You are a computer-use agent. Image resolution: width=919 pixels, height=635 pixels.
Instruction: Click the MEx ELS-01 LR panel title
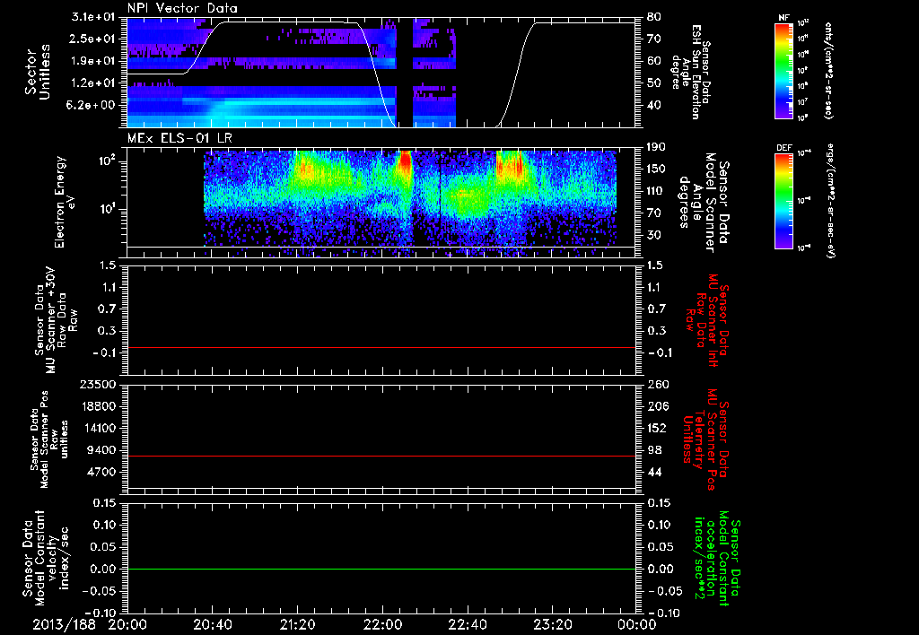[x=179, y=139]
